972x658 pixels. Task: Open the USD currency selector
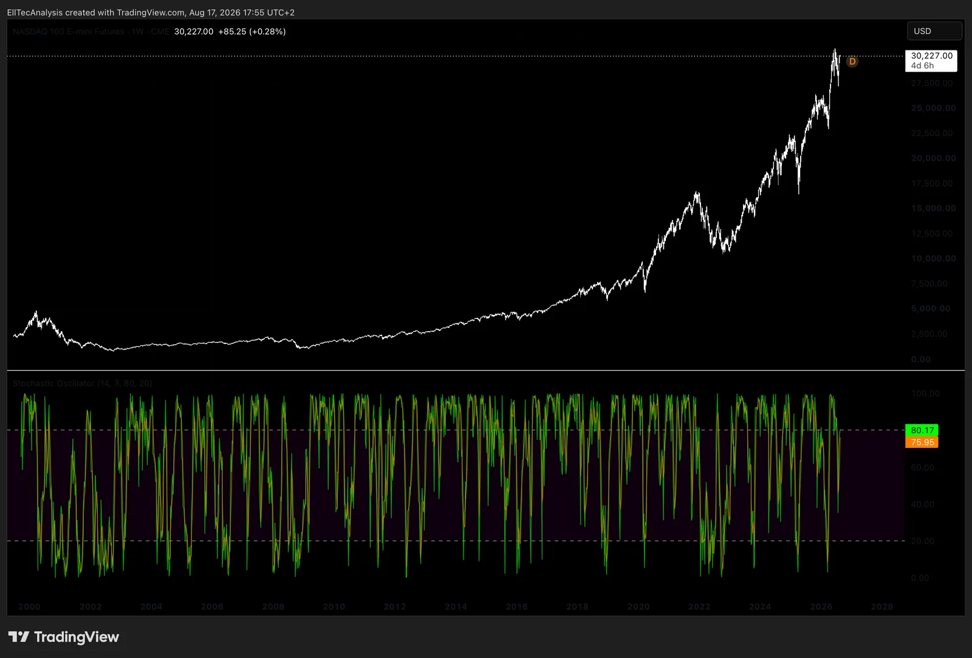[934, 31]
